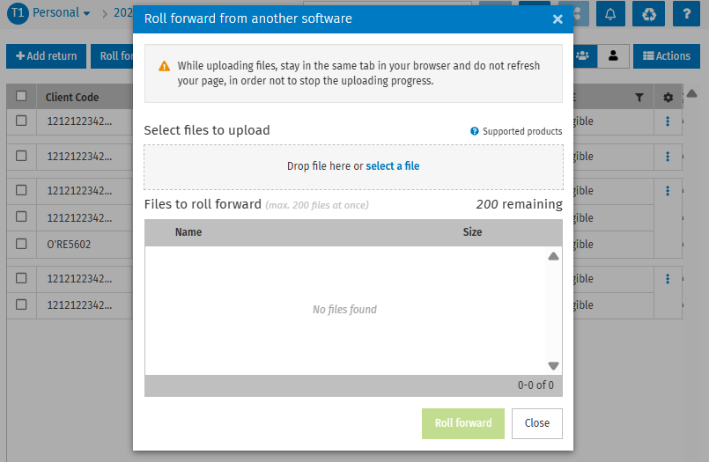
Task: Click the Add return button
Action: (46, 56)
